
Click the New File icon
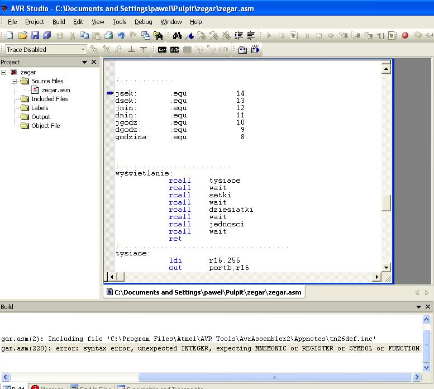click(x=9, y=35)
